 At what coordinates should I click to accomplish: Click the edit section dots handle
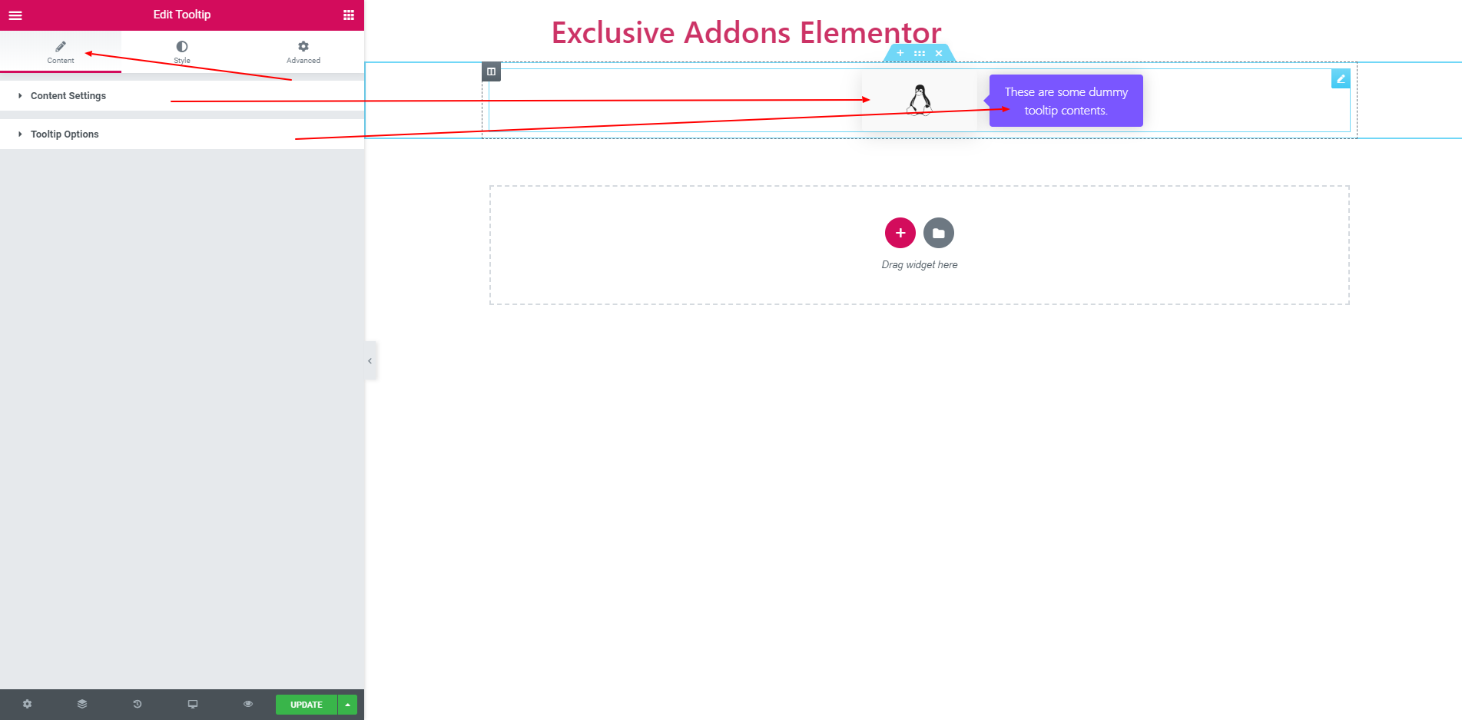[x=920, y=53]
